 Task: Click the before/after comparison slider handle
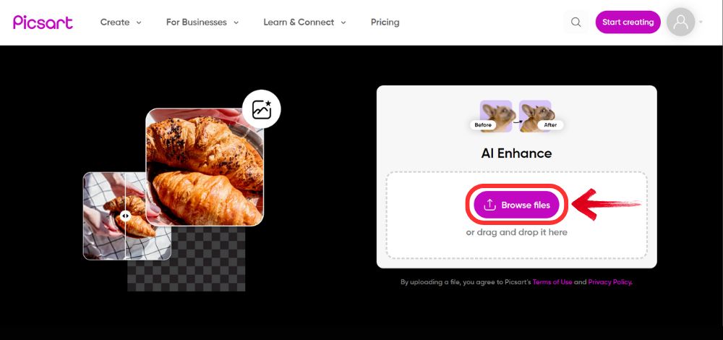(x=125, y=216)
